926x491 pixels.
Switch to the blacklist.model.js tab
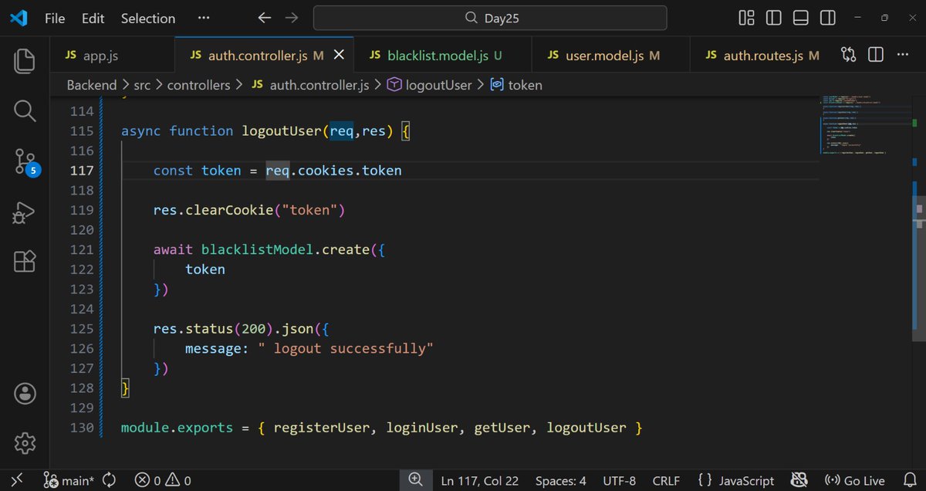(x=443, y=56)
